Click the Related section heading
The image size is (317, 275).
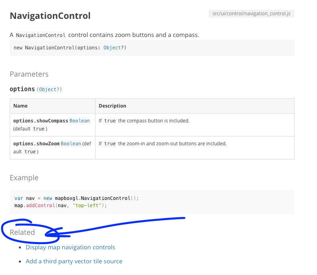[x=22, y=232]
